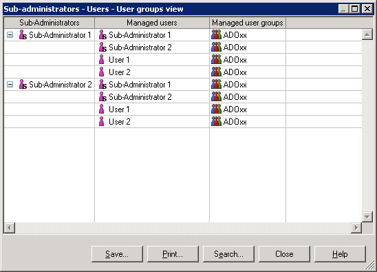Screen dimensions: 377x272
Task: Open the Search dialog
Action: 228,254
